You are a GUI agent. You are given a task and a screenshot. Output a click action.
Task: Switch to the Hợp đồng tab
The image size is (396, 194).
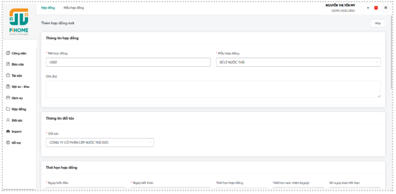[x=48, y=8]
